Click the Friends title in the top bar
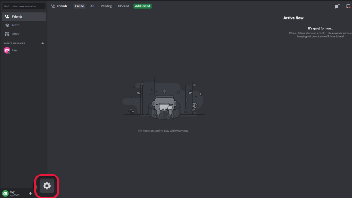The height and width of the screenshot is (198, 352). (x=62, y=6)
